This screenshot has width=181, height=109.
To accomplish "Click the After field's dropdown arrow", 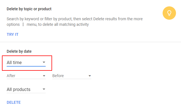I will click(x=44, y=76).
